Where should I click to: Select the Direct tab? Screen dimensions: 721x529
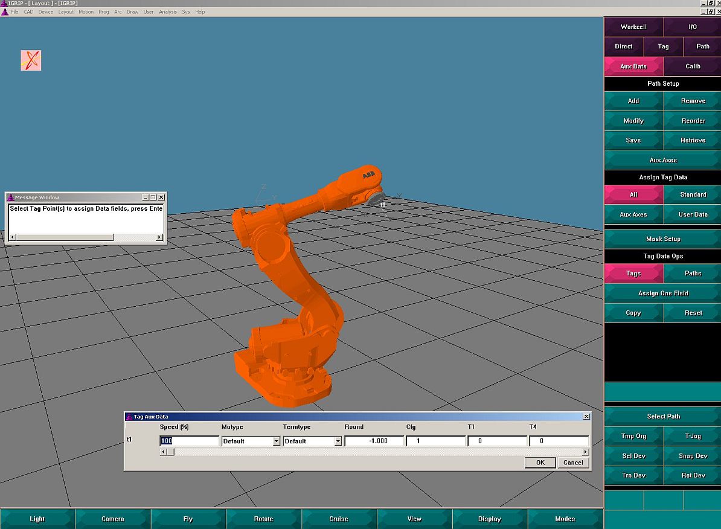pyautogui.click(x=624, y=46)
